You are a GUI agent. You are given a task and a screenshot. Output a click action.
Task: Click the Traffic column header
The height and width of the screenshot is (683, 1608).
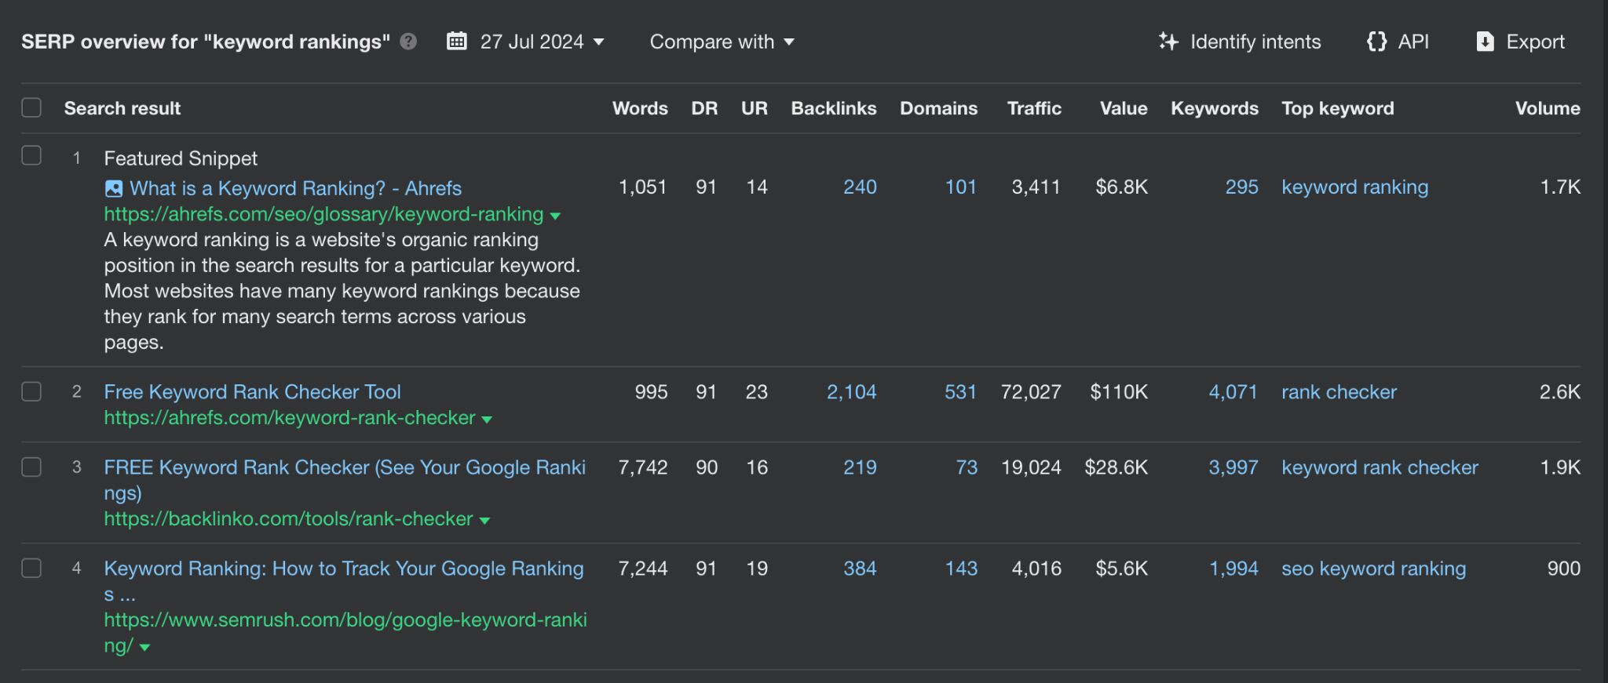(1034, 108)
